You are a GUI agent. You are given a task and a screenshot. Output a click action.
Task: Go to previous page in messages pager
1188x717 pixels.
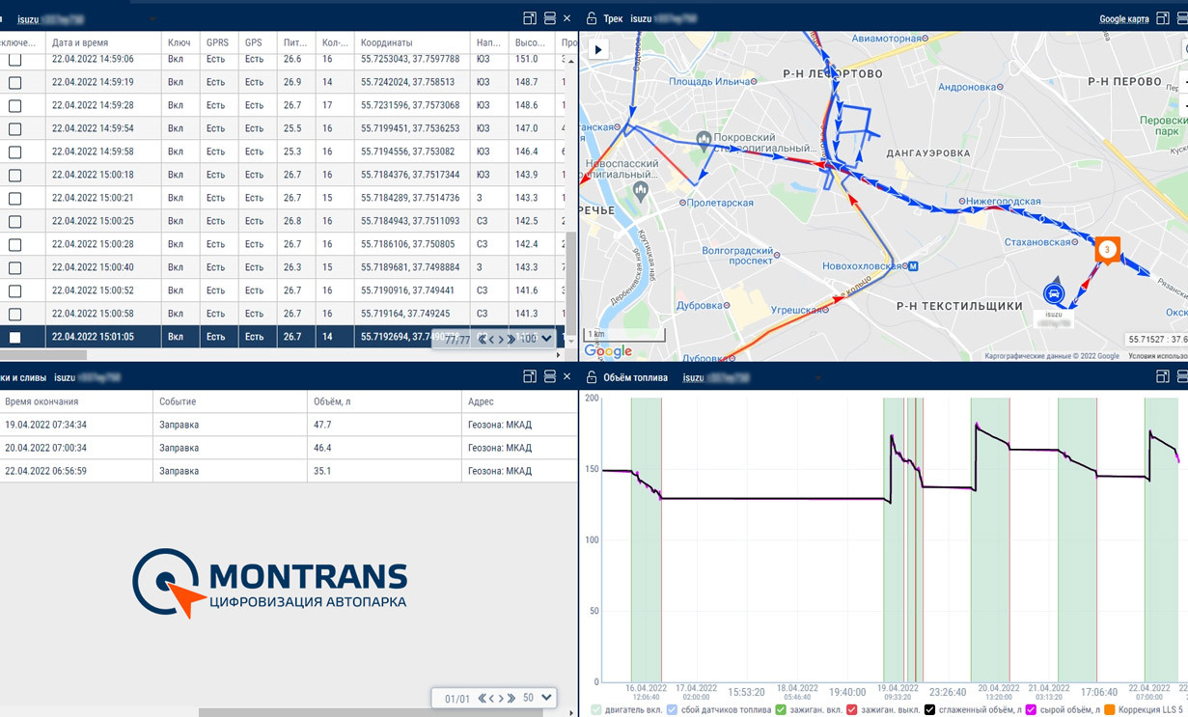[491, 339]
